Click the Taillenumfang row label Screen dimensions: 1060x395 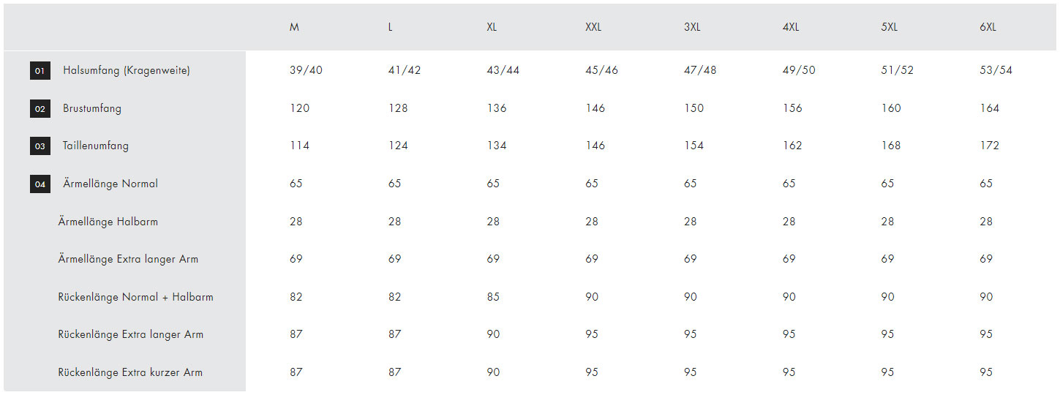click(x=96, y=146)
